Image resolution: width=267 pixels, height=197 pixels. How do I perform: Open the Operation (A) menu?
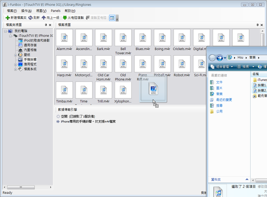(26, 11)
